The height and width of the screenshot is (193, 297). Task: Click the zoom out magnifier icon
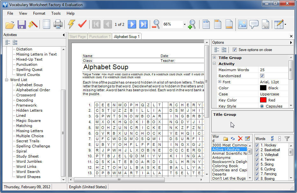tap(156, 24)
